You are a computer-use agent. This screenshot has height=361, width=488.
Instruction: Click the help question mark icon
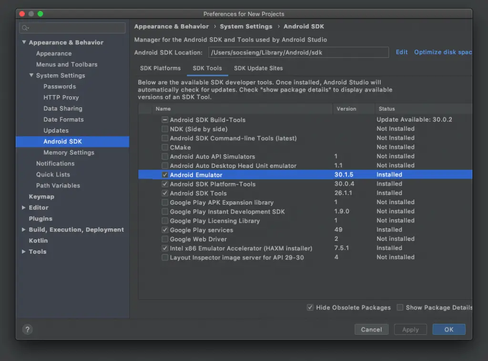pyautogui.click(x=27, y=329)
